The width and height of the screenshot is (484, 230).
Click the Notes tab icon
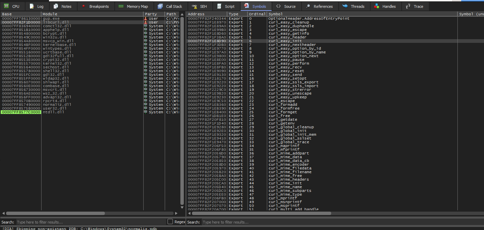(56, 6)
